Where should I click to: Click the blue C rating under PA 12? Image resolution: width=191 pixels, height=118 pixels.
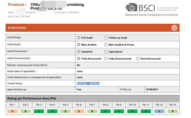(159, 111)
